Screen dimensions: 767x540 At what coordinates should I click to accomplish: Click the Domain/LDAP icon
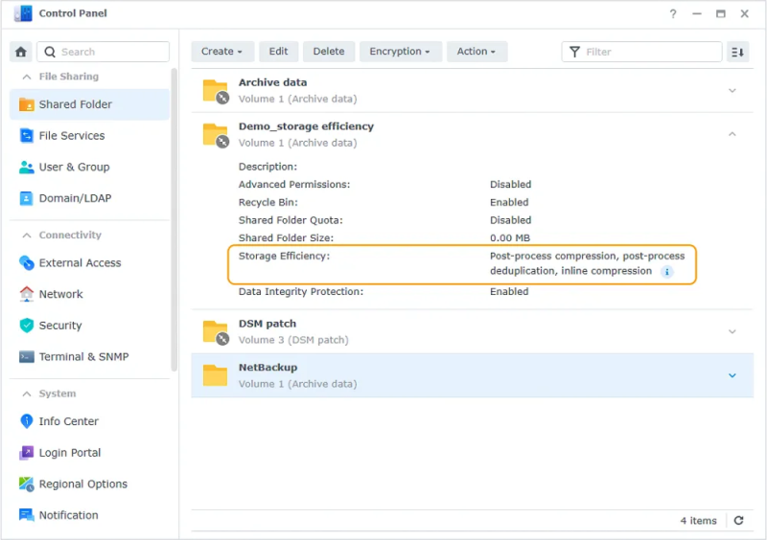[27, 198]
